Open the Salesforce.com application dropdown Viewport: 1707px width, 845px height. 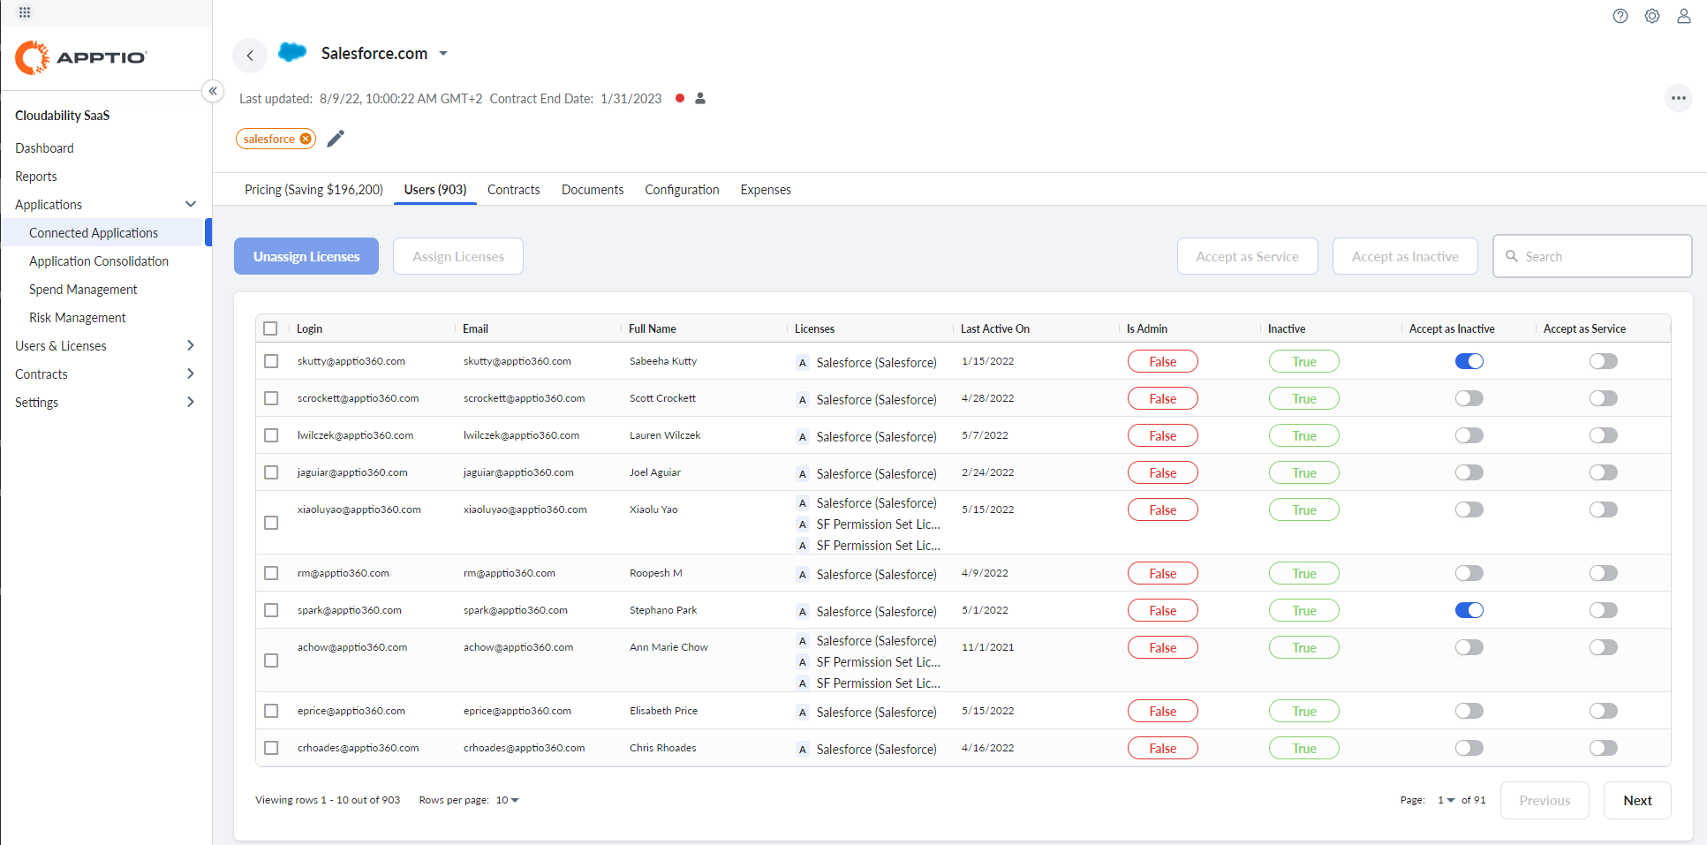tap(444, 53)
